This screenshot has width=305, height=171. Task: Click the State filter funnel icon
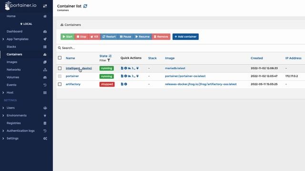coord(109,60)
